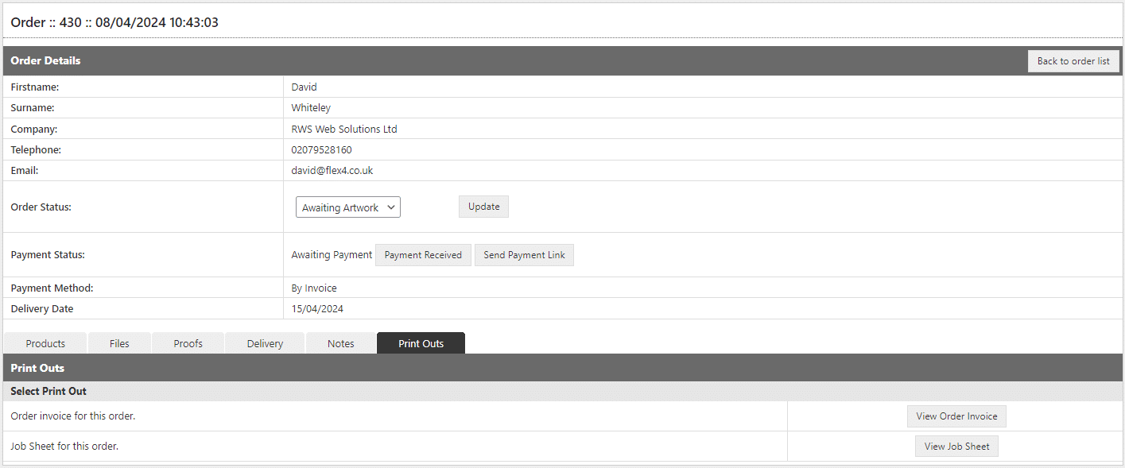Open the Notes tab

(340, 342)
